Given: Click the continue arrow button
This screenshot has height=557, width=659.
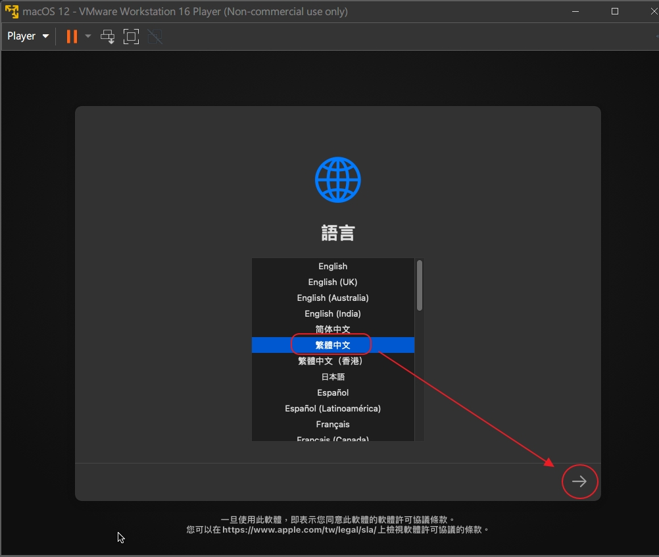Looking at the screenshot, I should coord(579,481).
